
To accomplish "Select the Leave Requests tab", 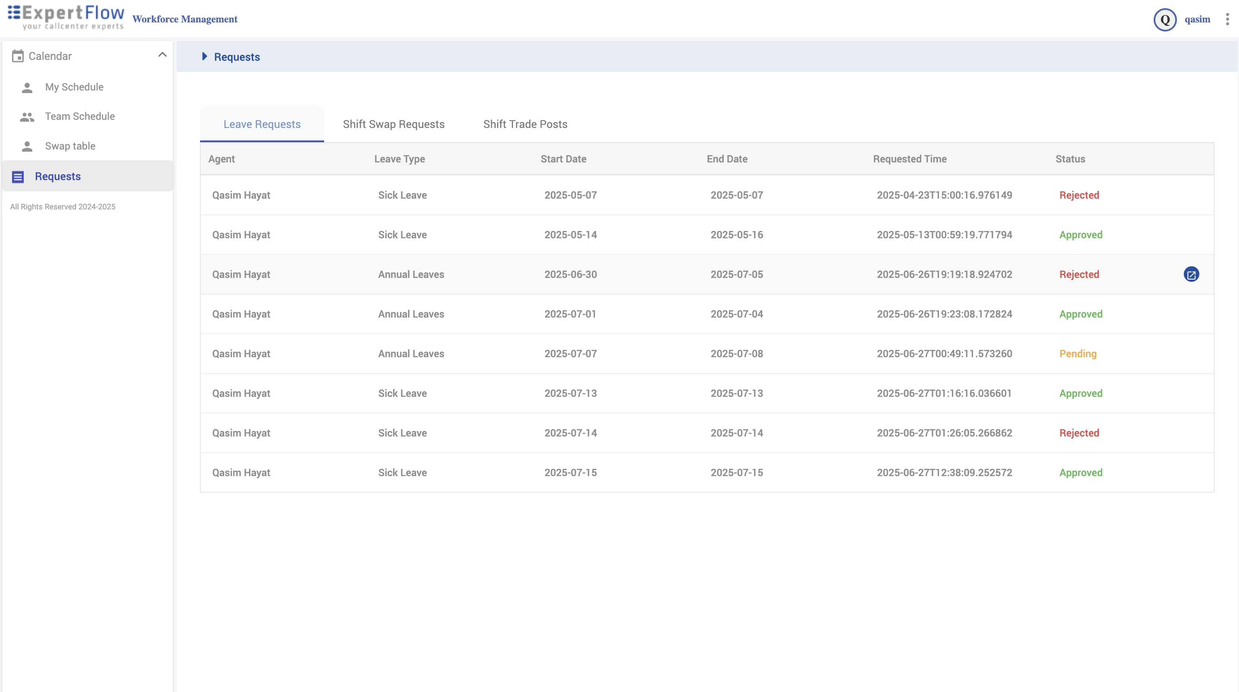I will [262, 124].
